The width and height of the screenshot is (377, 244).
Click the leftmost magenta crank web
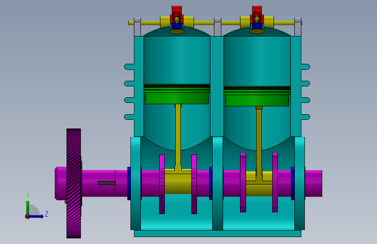pyautogui.click(x=162, y=184)
